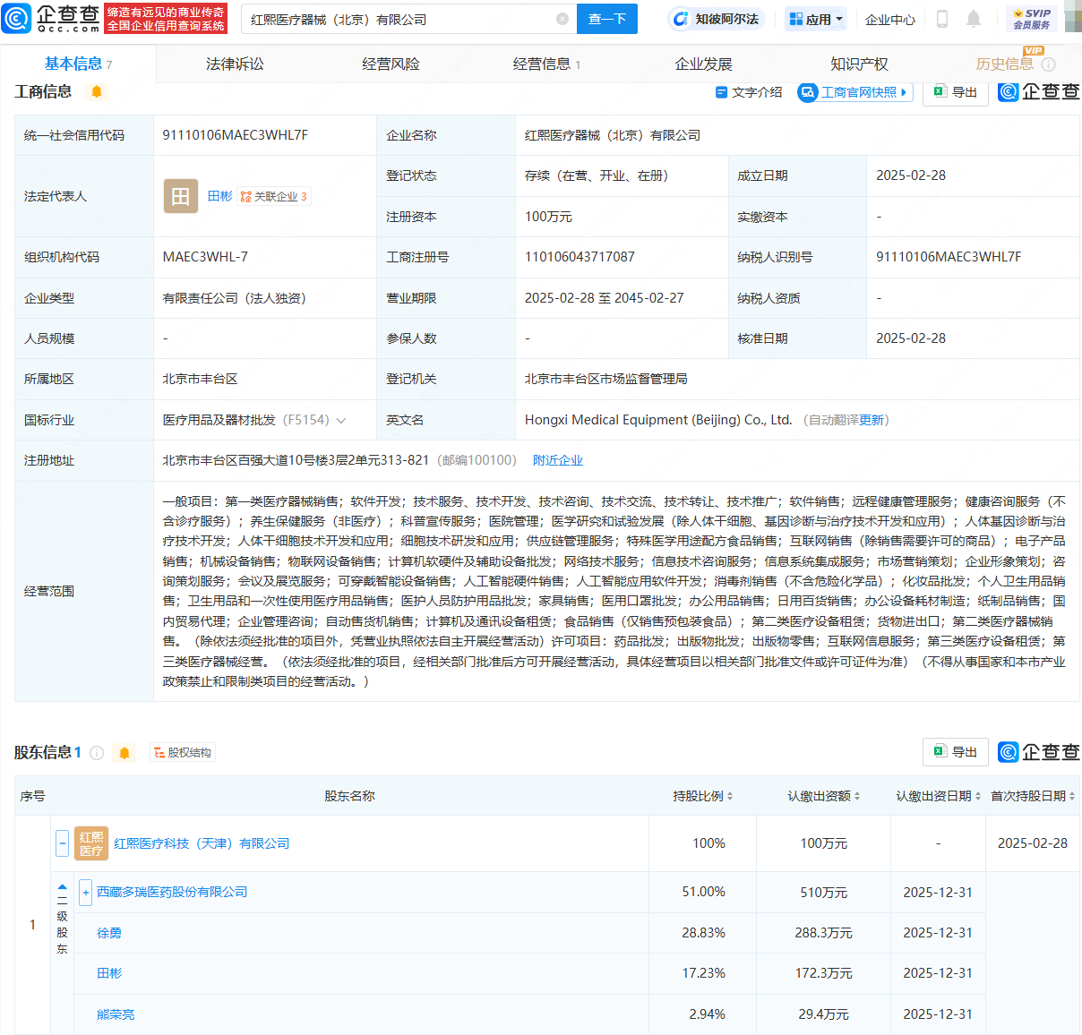Clear the search box with the X icon
This screenshot has width=1082, height=1035.
pyautogui.click(x=562, y=19)
